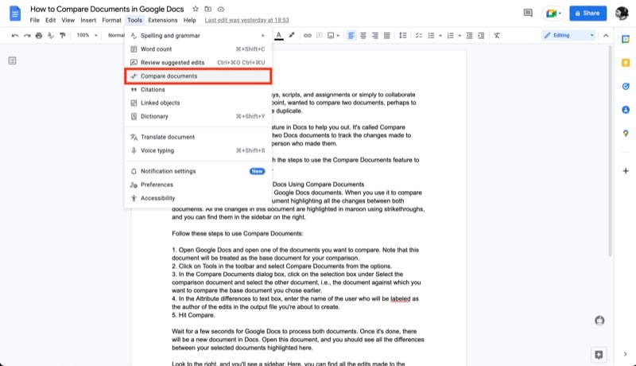Open the File menu

[x=34, y=20]
